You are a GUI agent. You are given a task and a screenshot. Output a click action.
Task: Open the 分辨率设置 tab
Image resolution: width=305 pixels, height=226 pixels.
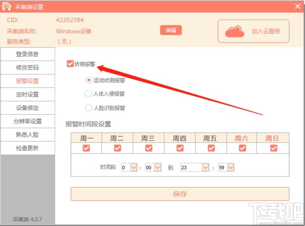coord(27,121)
